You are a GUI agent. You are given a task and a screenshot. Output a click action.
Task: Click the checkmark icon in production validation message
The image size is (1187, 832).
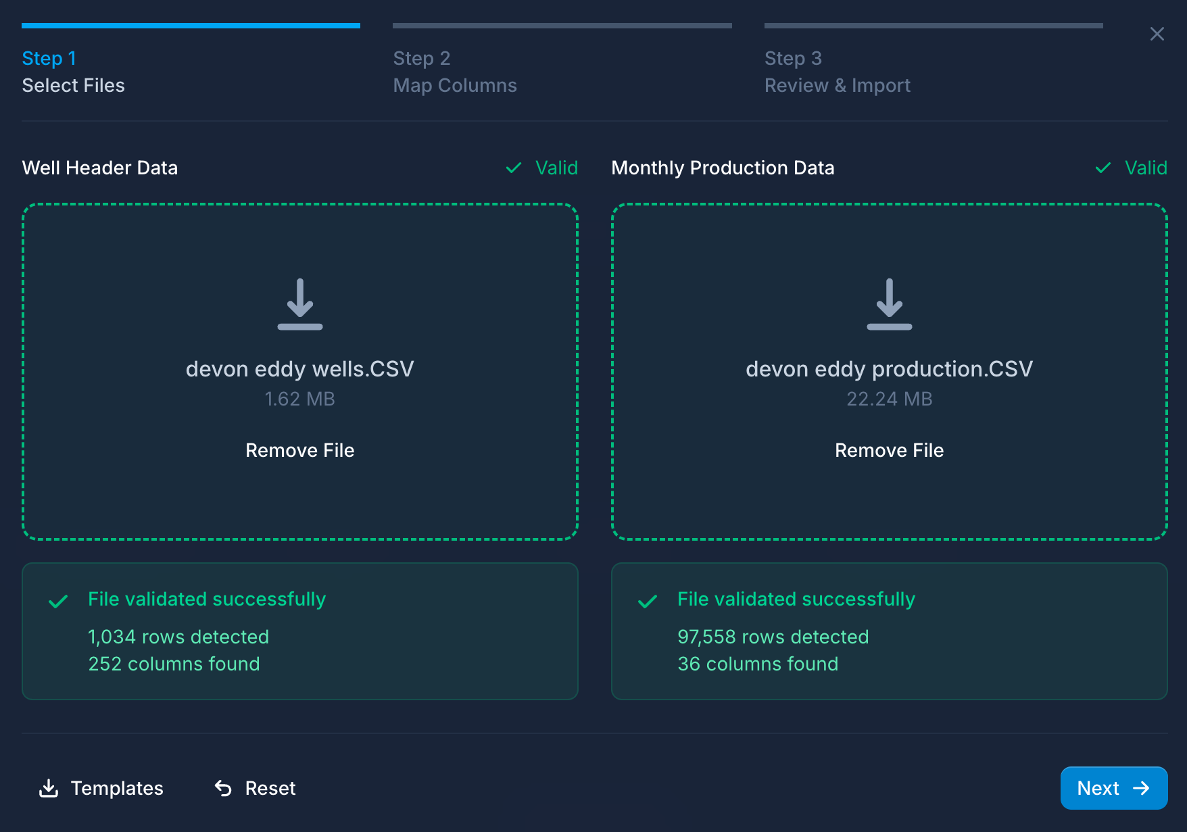[x=648, y=601]
